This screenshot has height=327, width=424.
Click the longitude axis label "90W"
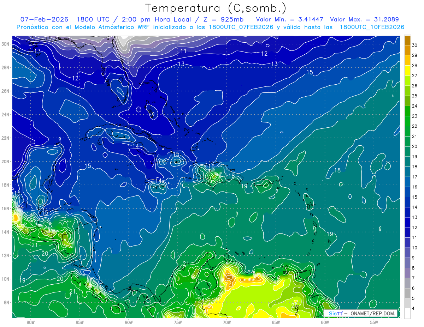pos(30,322)
